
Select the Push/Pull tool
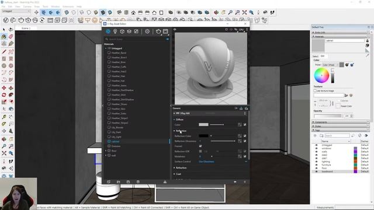coord(11,88)
